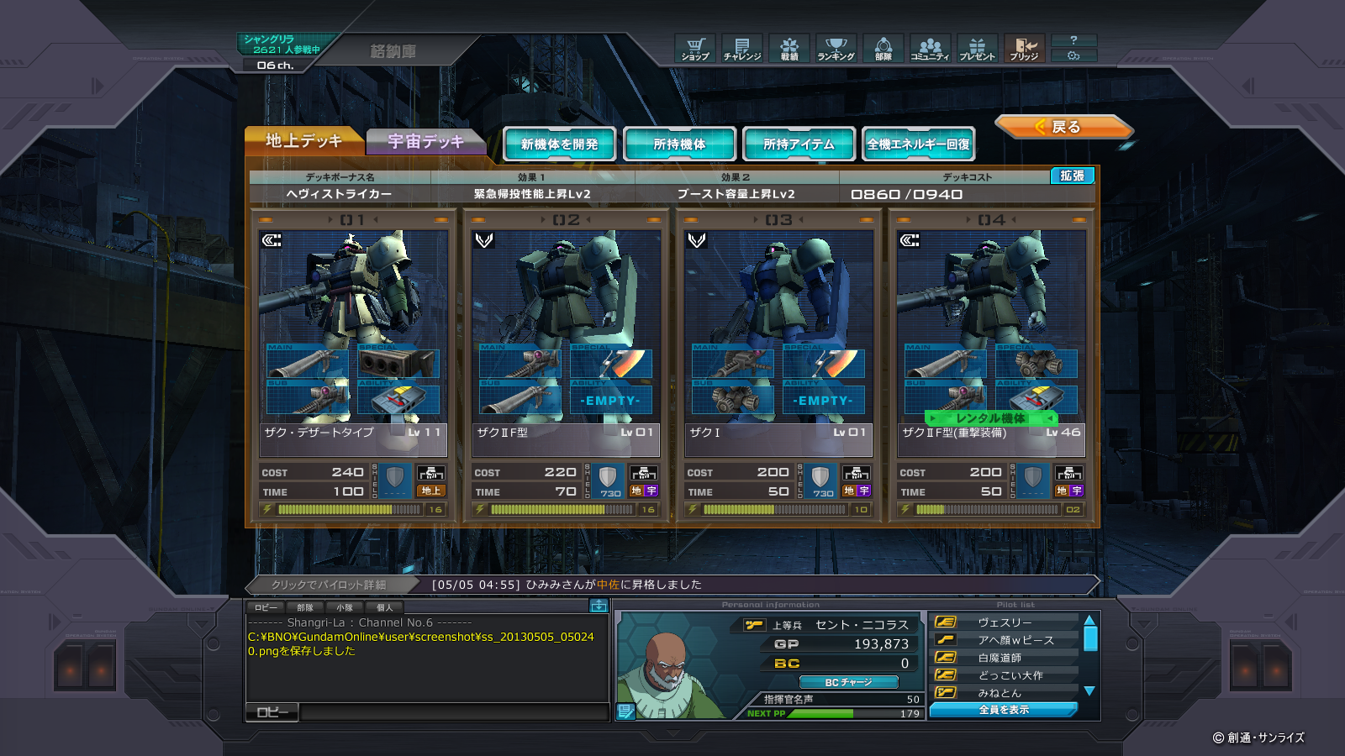
Task: Click the NEXT PP progress bar
Action: [856, 713]
